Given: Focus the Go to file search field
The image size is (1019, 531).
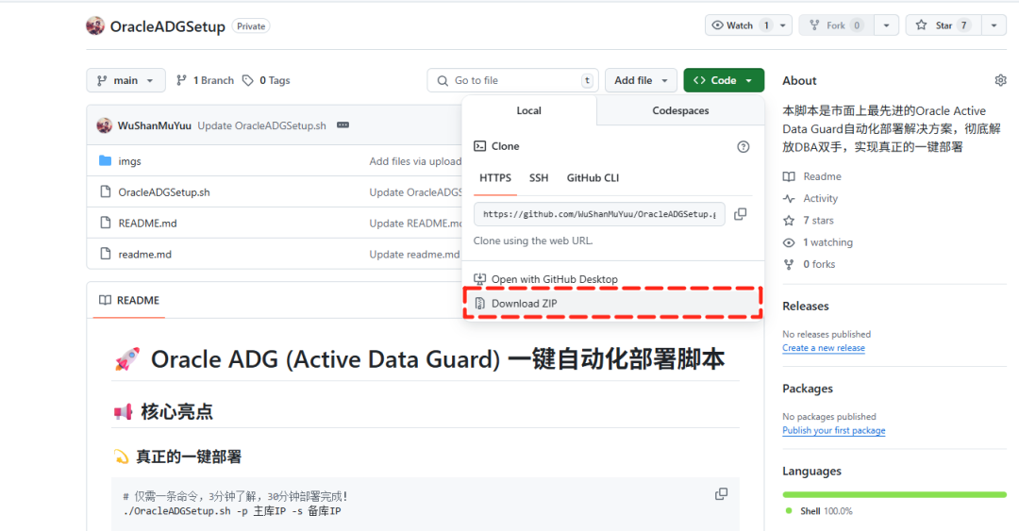Looking at the screenshot, I should (x=512, y=80).
